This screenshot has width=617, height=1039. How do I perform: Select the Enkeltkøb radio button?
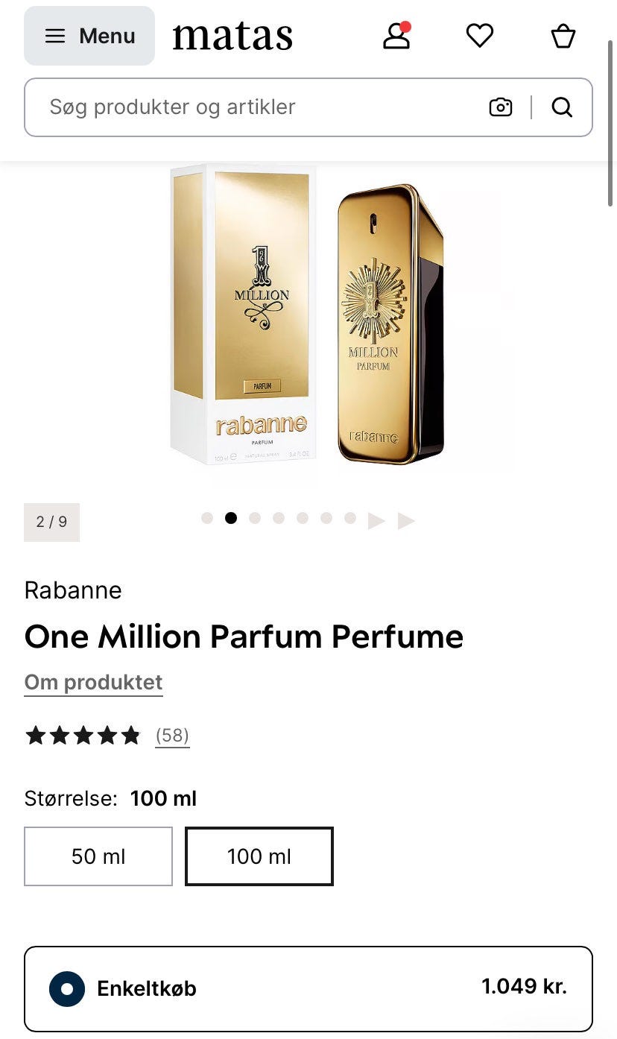tap(67, 989)
